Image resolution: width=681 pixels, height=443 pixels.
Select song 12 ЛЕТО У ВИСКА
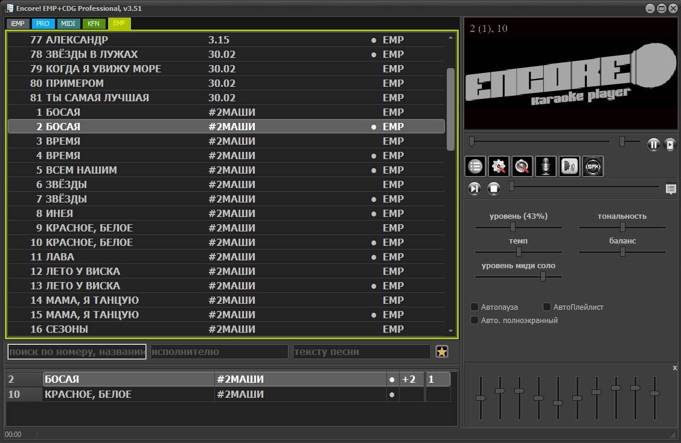click(x=226, y=271)
